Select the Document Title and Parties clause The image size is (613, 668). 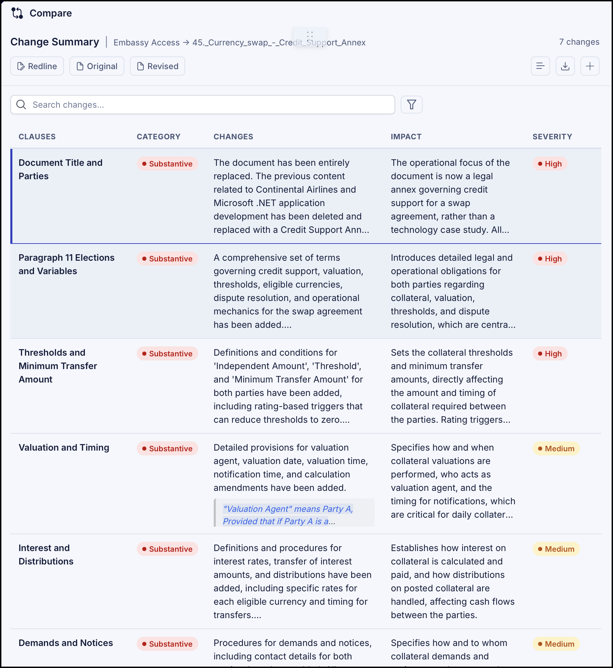[60, 169]
